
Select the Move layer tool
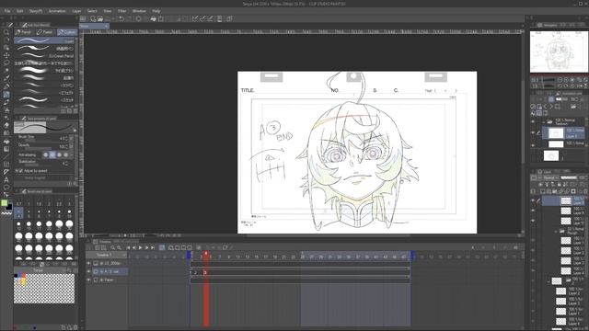pyautogui.click(x=6, y=55)
